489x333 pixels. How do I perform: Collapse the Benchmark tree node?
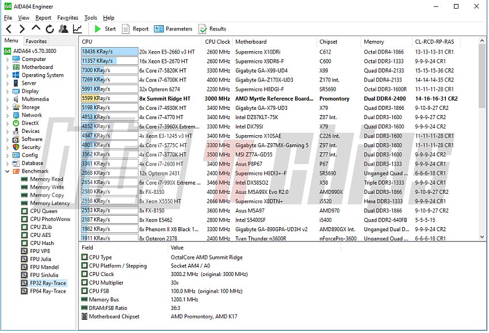pyautogui.click(x=7, y=171)
